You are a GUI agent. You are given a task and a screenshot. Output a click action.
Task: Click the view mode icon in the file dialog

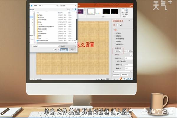pyautogui.click(x=68, y=9)
